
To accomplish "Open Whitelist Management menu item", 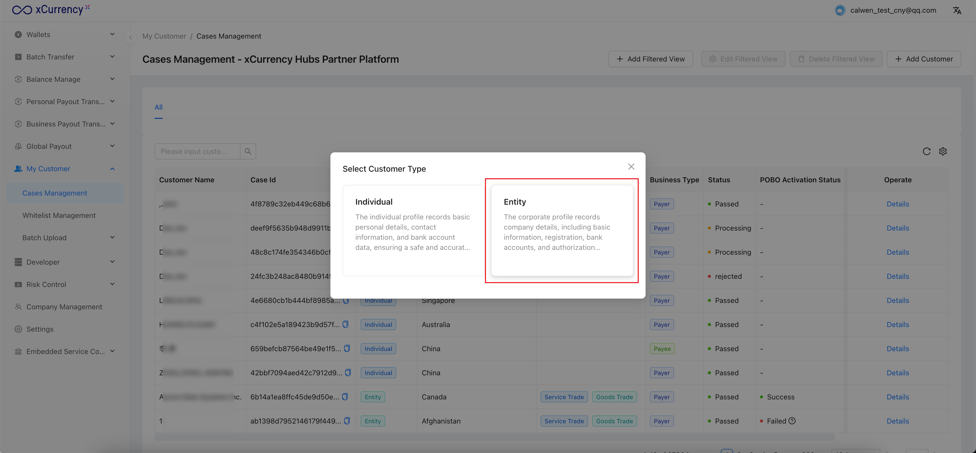I will 59,215.
